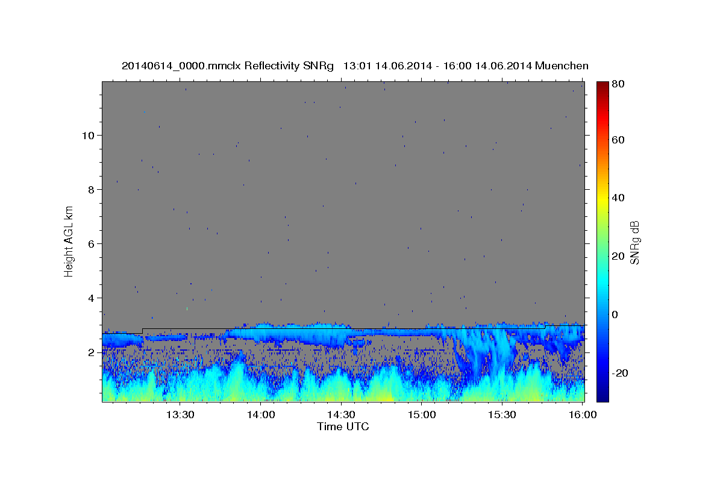Click the 14:00 time tick label

pos(260,415)
